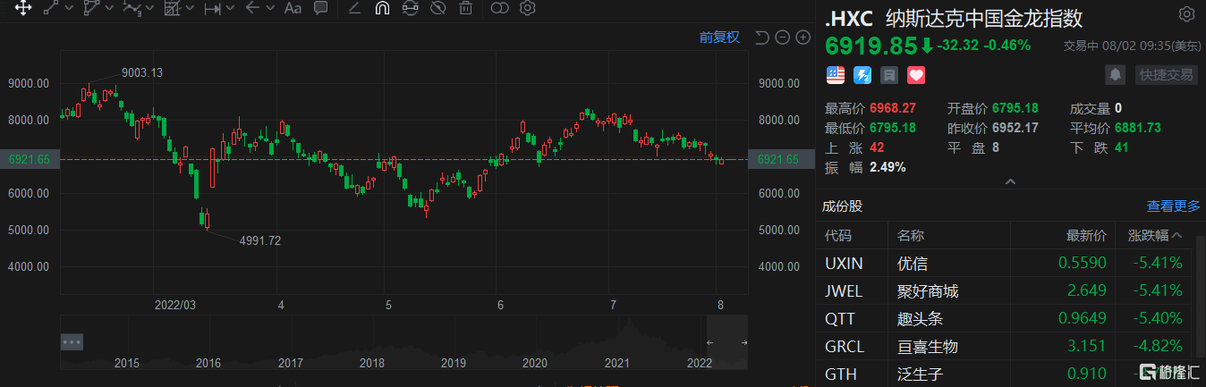The height and width of the screenshot is (387, 1206).
Task: Select the Aa text annotation tool
Action: [x=293, y=9]
